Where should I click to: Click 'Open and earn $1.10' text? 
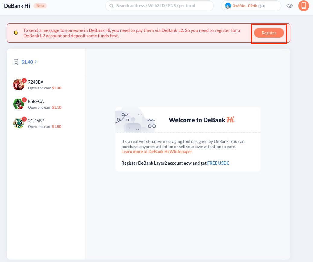tap(45, 107)
